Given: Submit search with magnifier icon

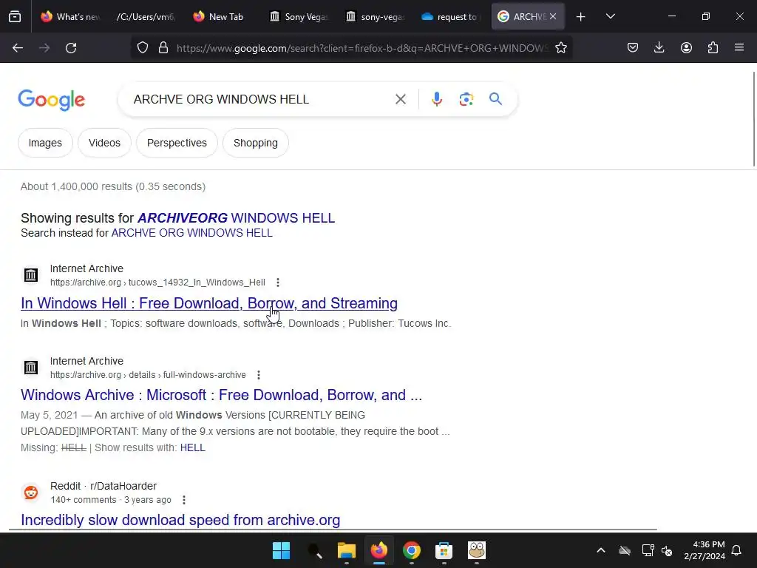Looking at the screenshot, I should tap(496, 99).
